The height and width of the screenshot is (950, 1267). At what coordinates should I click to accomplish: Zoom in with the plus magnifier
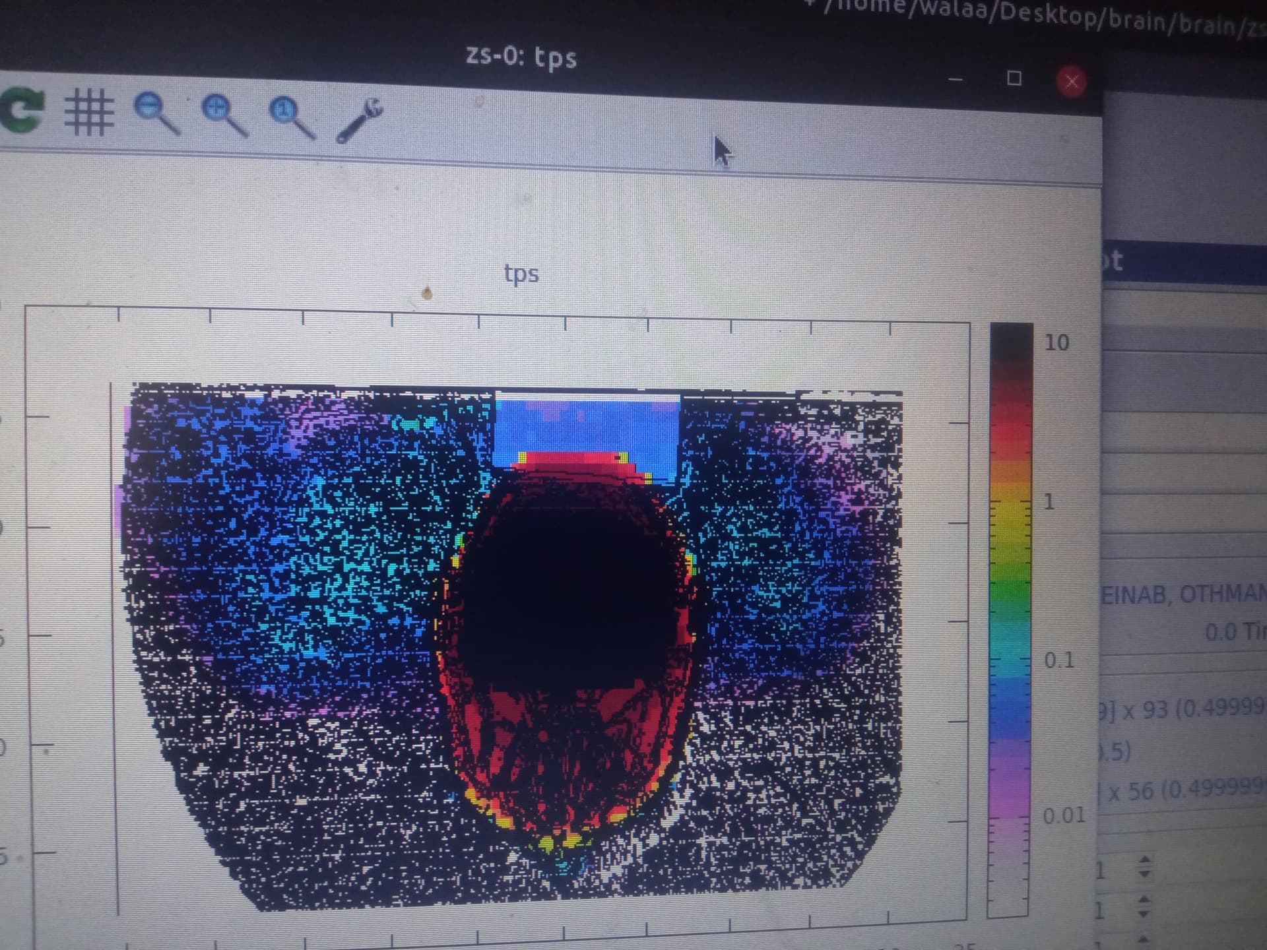224,116
